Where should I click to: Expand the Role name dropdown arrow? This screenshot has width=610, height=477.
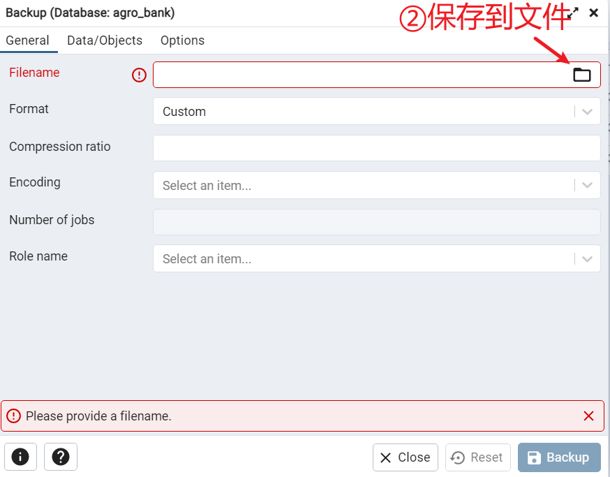(x=587, y=259)
